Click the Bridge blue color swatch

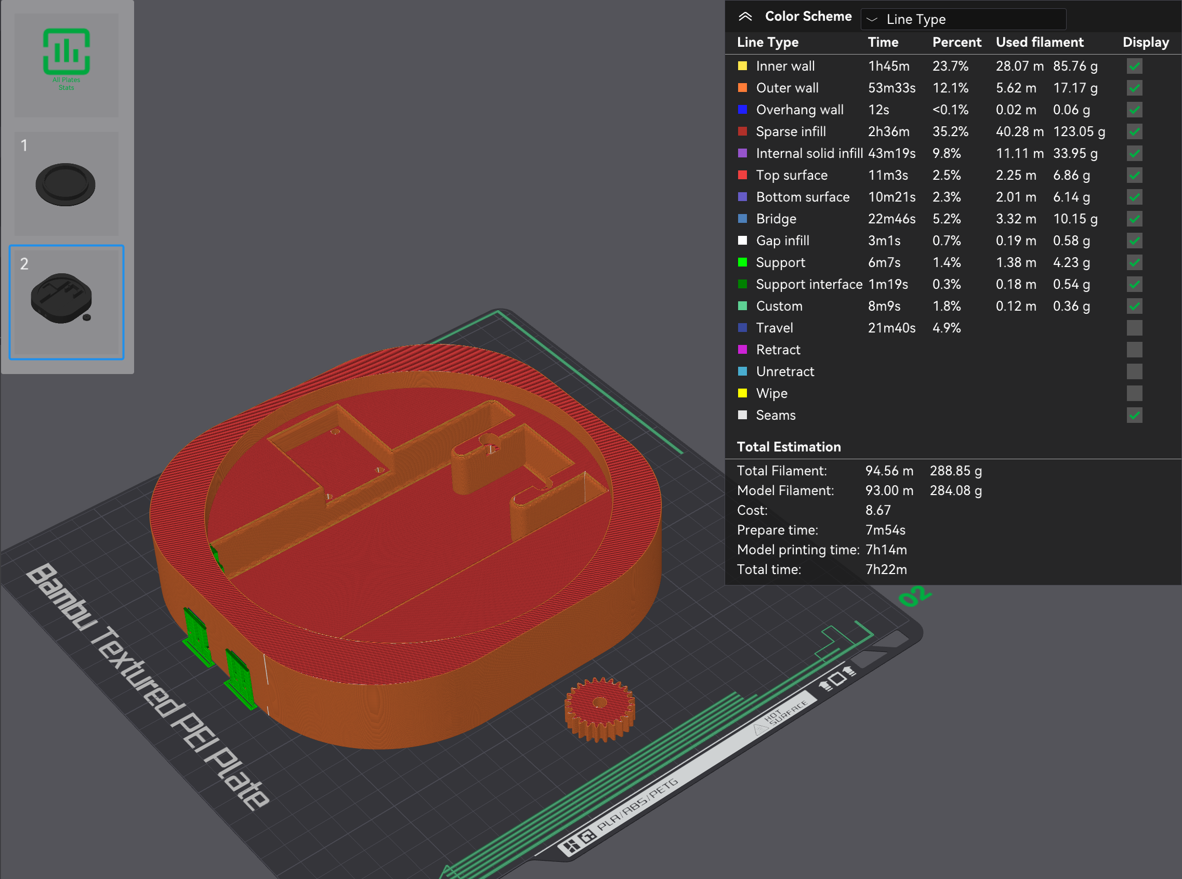pos(742,219)
